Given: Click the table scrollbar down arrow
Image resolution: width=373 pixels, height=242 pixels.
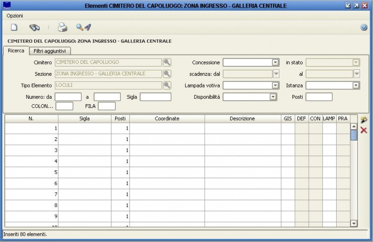Looking at the screenshot, I should point(353,224).
